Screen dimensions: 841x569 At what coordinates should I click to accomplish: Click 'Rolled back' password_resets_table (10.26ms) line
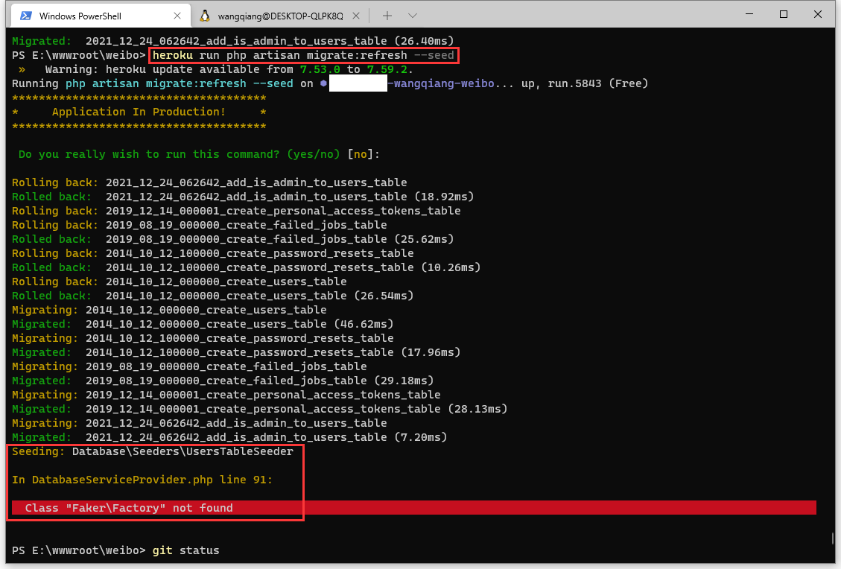click(246, 267)
